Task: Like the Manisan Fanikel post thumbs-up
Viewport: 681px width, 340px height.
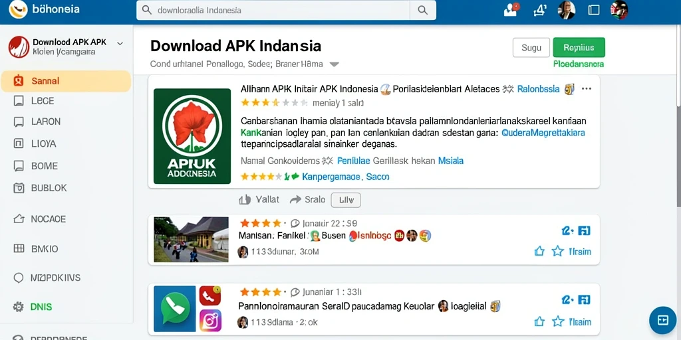Action: pyautogui.click(x=539, y=251)
